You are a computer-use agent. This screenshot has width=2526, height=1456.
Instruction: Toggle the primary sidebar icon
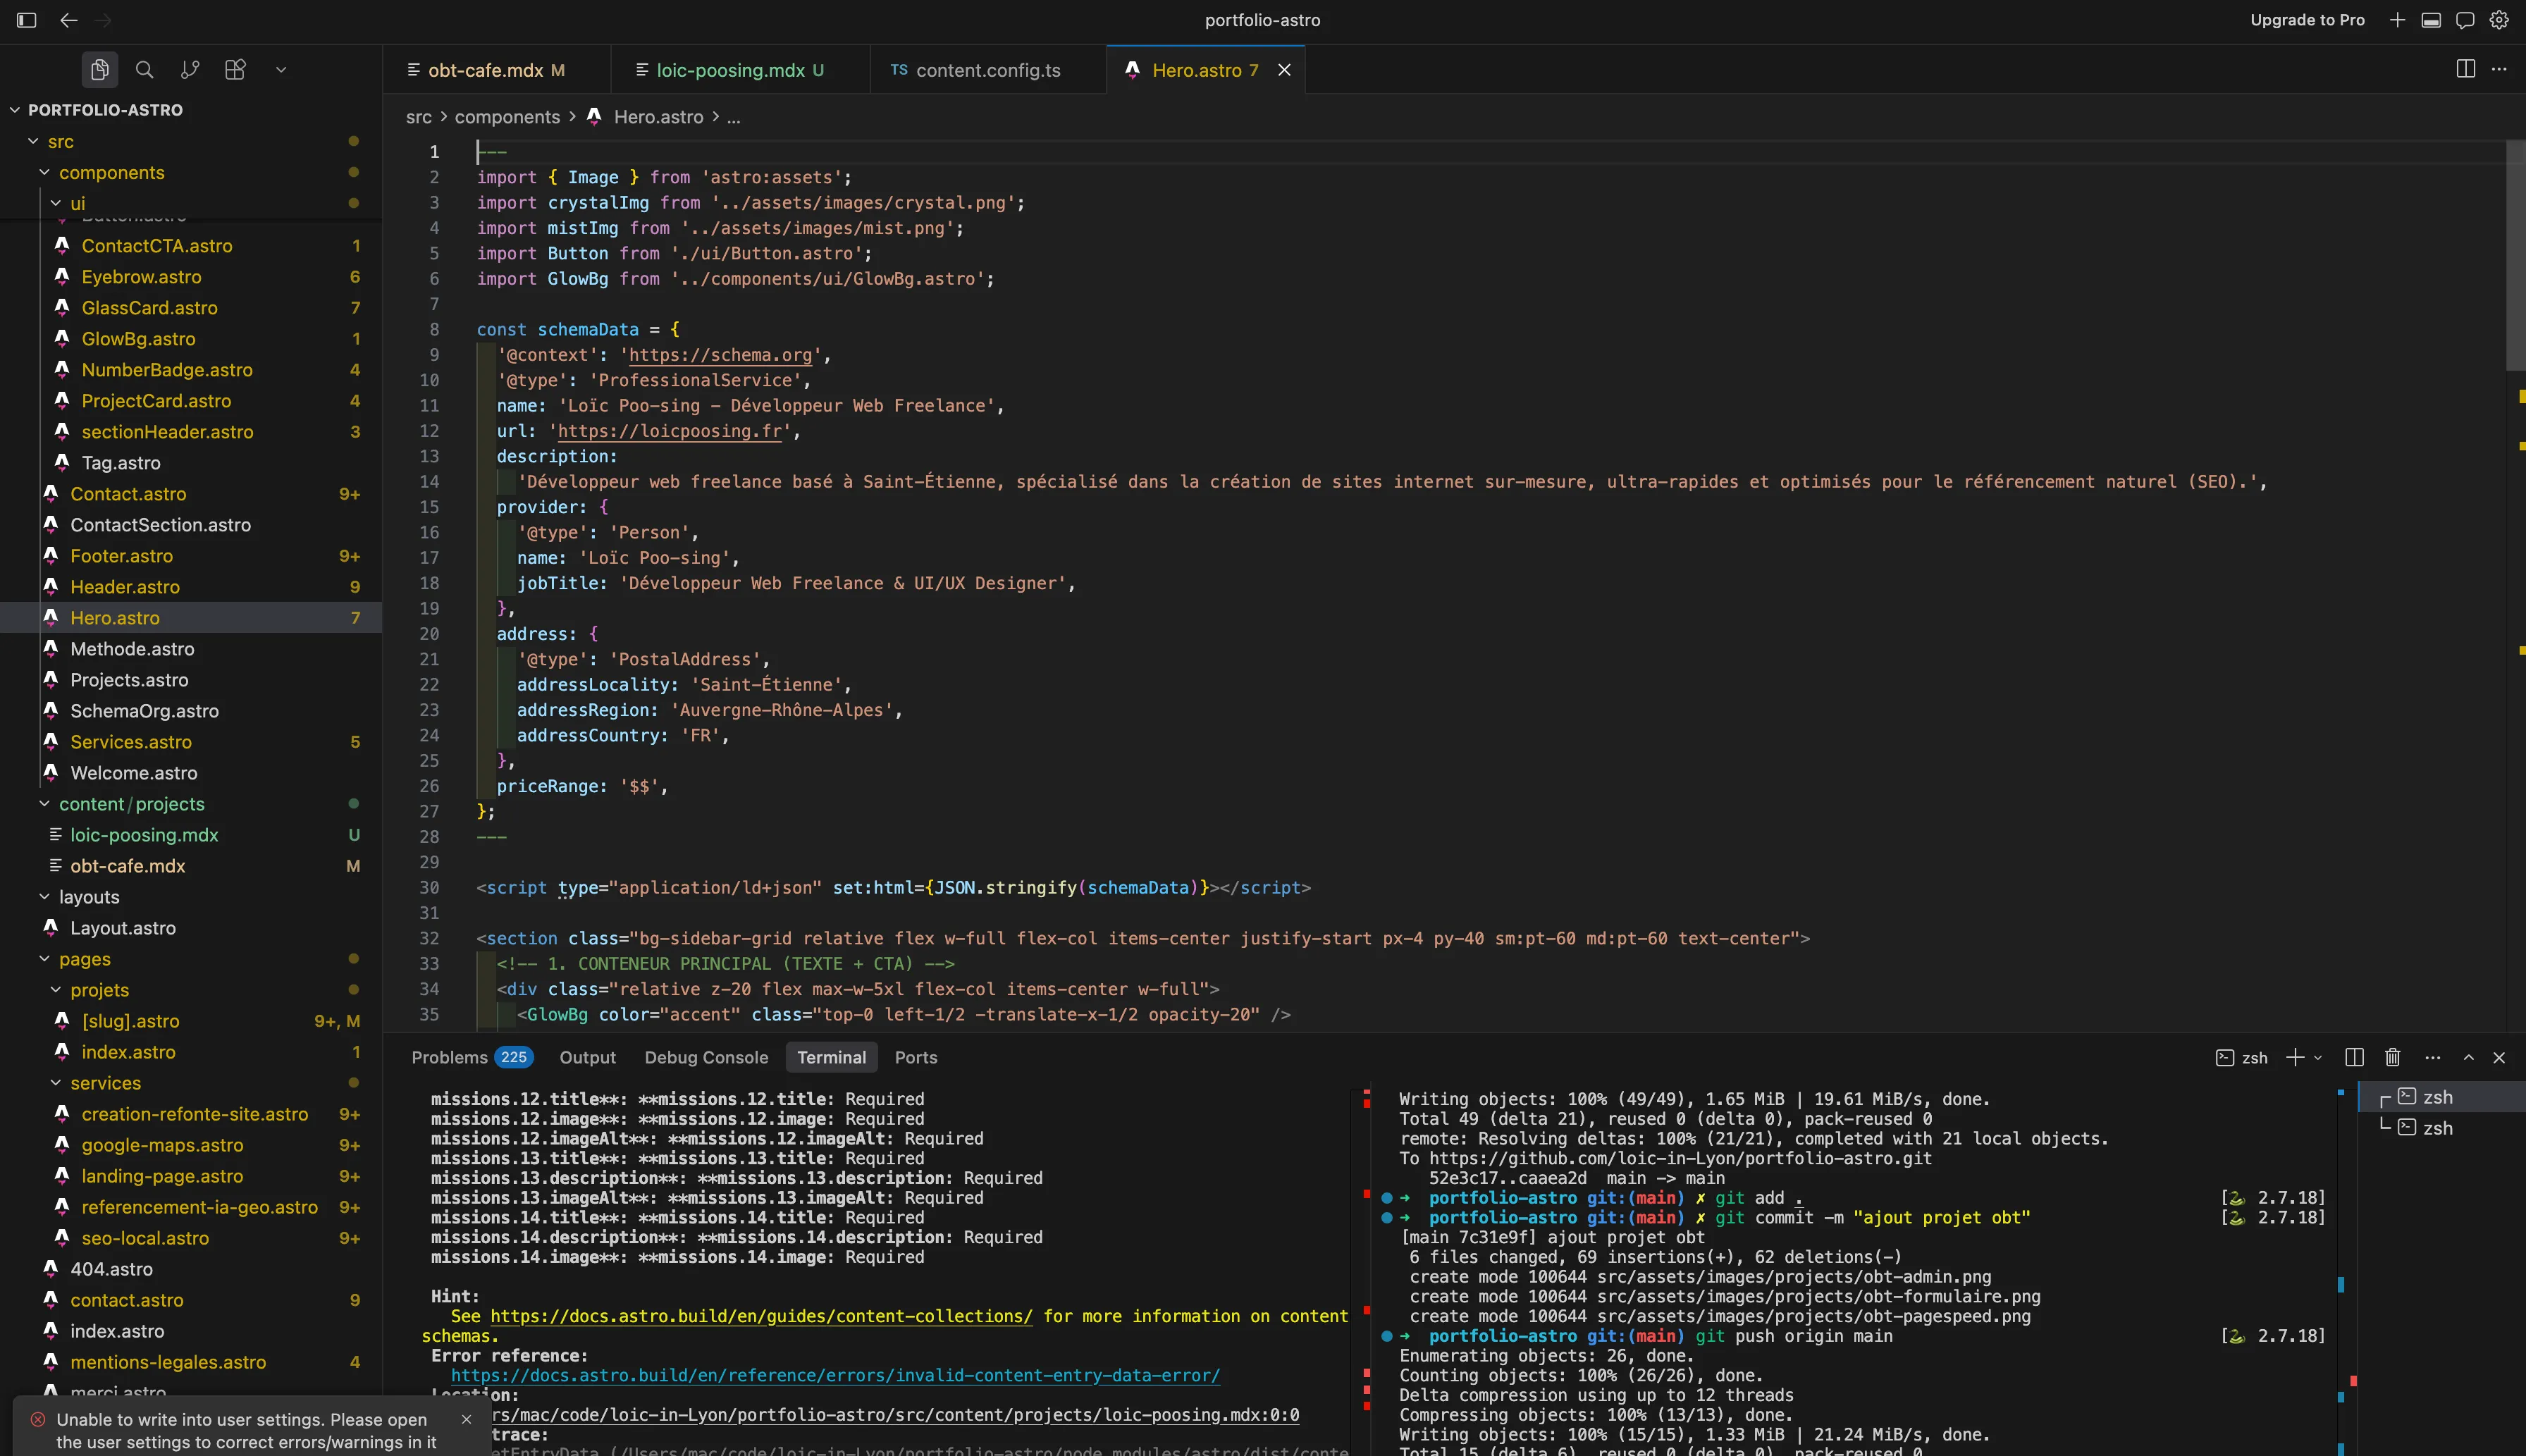pos(27,20)
